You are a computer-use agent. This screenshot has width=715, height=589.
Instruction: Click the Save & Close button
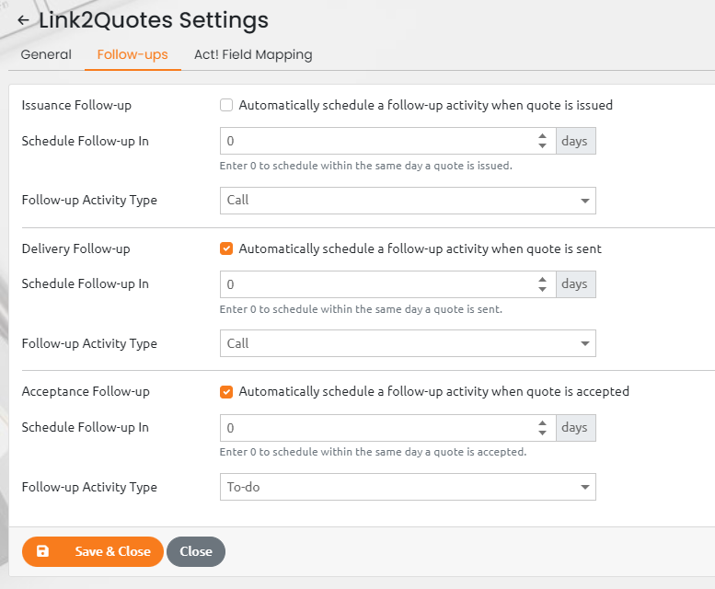click(93, 551)
